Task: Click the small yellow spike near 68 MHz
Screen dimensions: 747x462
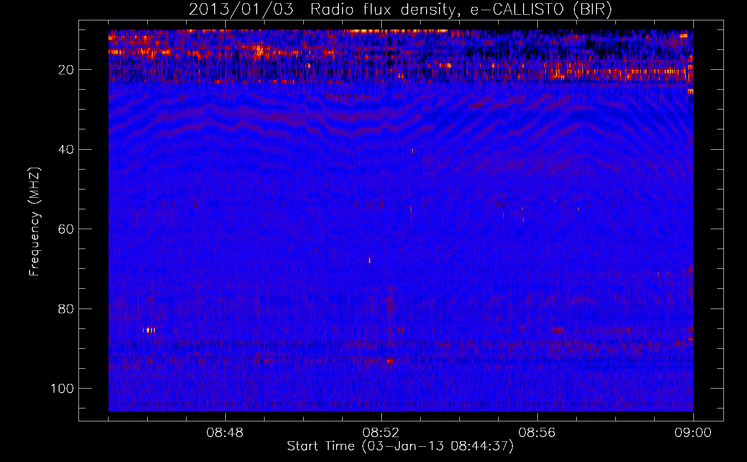Action: pyautogui.click(x=369, y=260)
